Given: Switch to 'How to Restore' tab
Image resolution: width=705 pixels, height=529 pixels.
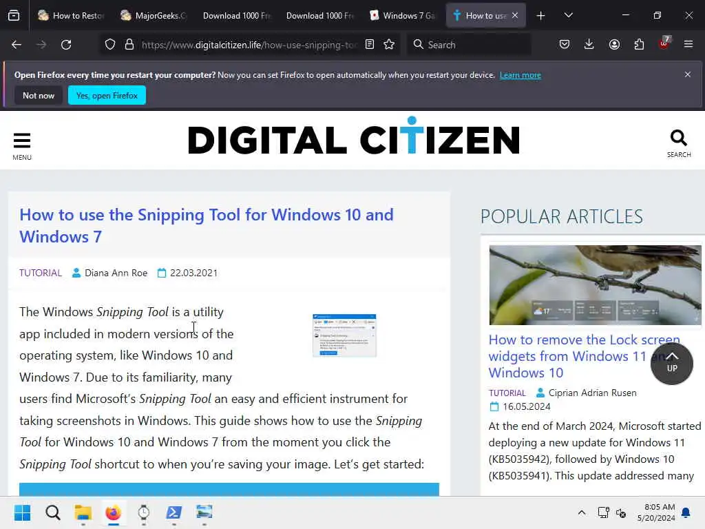Looking at the screenshot, I should point(71,16).
